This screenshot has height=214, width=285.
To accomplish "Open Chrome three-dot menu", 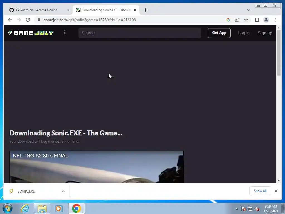I will pos(275,20).
